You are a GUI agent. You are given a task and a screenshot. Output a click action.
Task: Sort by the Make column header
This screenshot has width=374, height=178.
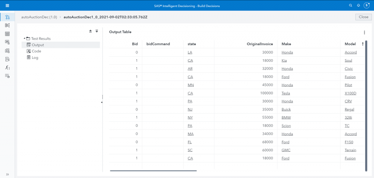(x=286, y=44)
